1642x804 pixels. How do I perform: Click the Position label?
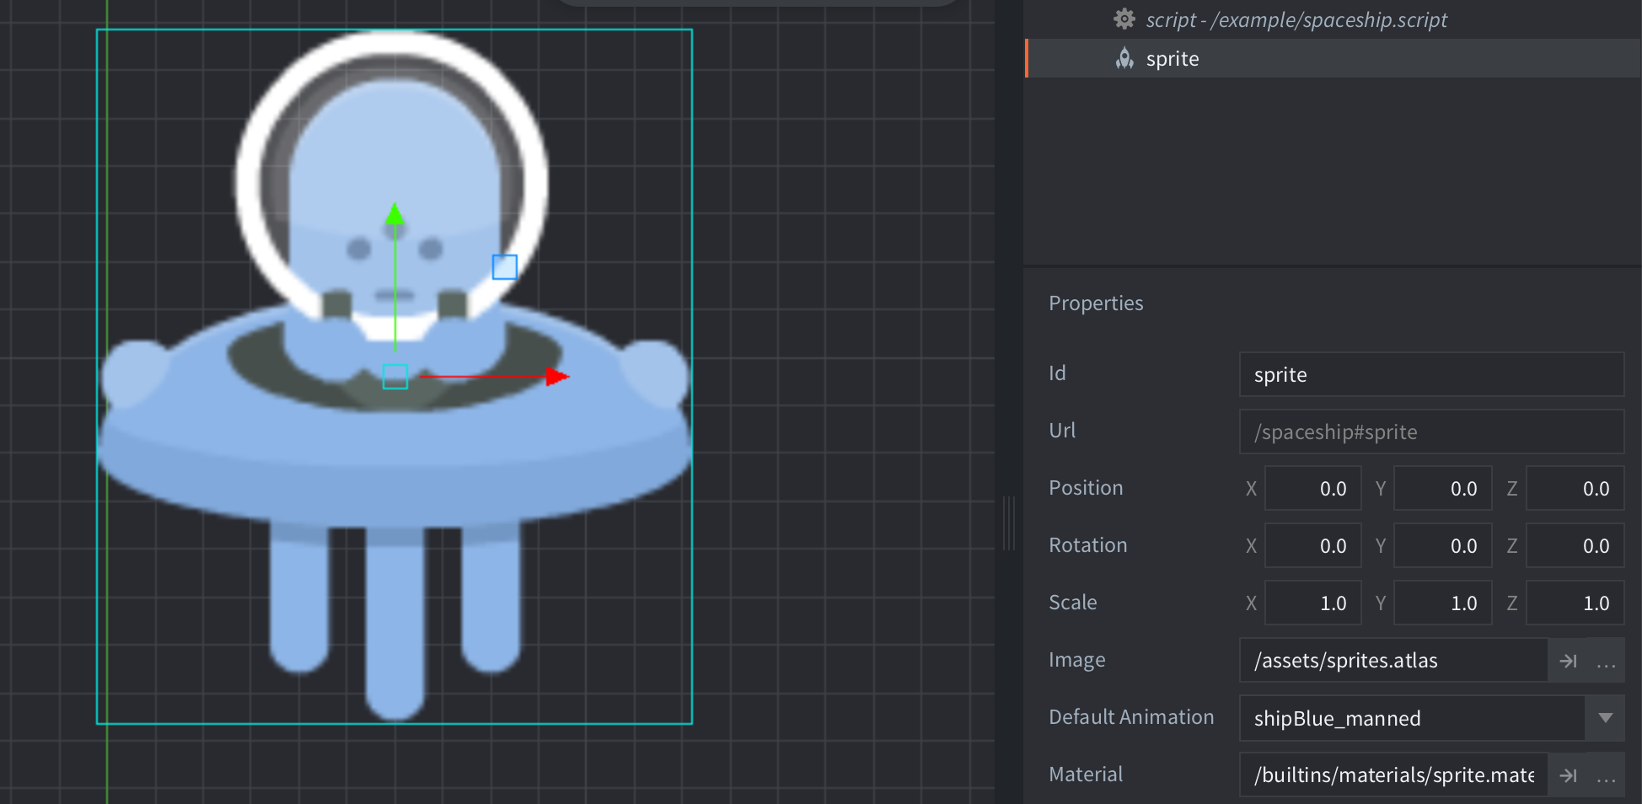(1086, 487)
